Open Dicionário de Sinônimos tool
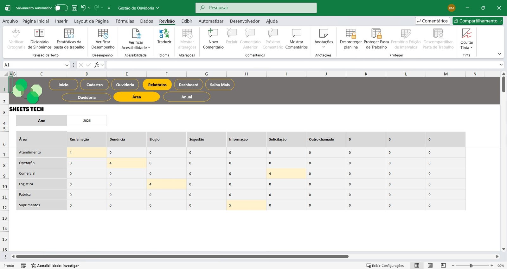507x269 pixels. point(39,34)
